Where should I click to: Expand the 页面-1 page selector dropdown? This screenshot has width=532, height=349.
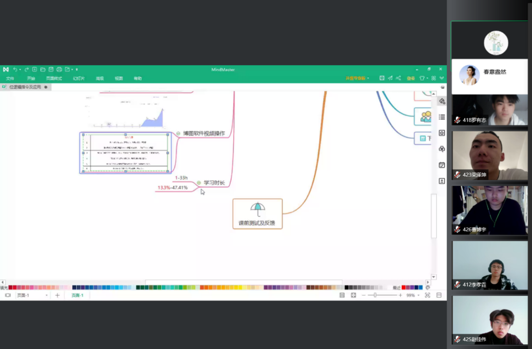(x=47, y=296)
